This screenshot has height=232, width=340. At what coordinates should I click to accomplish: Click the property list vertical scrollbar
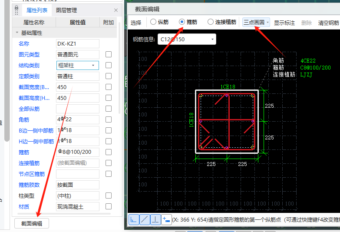pos(119,67)
